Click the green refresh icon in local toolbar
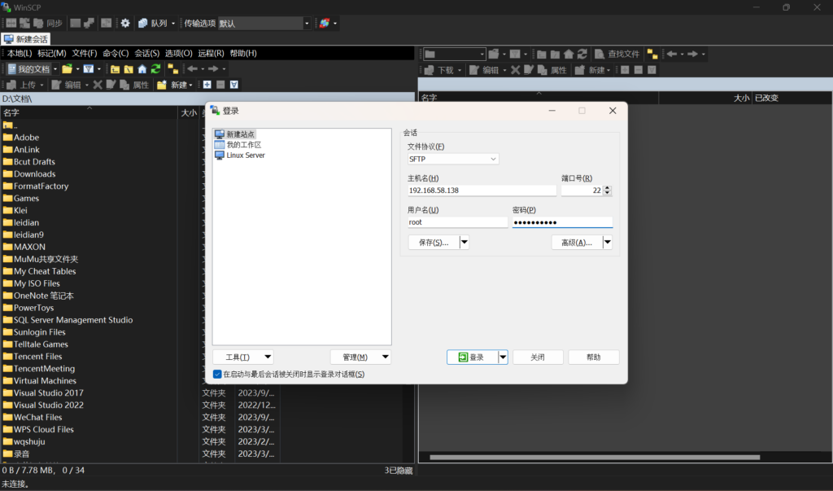The image size is (833, 491). 155,69
